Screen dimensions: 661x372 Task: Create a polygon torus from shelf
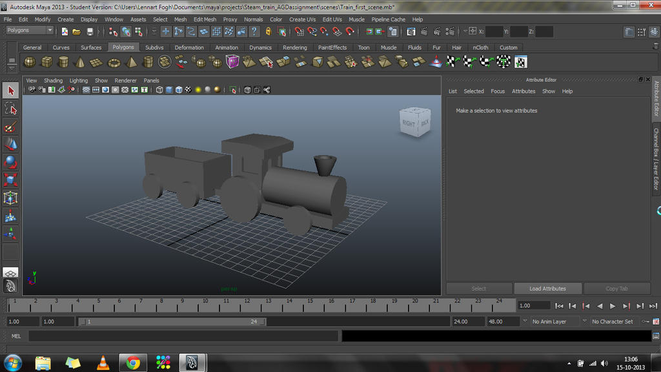pos(114,62)
